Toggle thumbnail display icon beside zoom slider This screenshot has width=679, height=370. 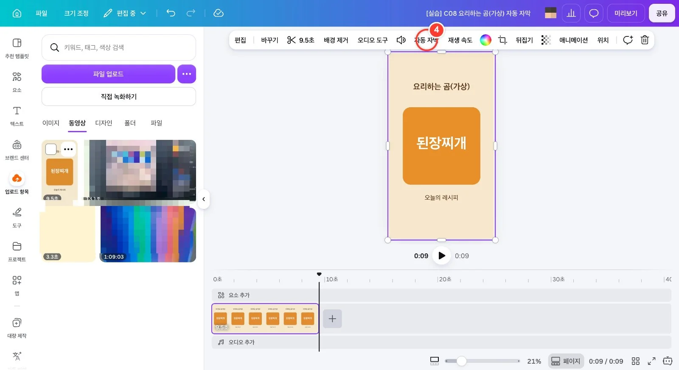pos(434,361)
